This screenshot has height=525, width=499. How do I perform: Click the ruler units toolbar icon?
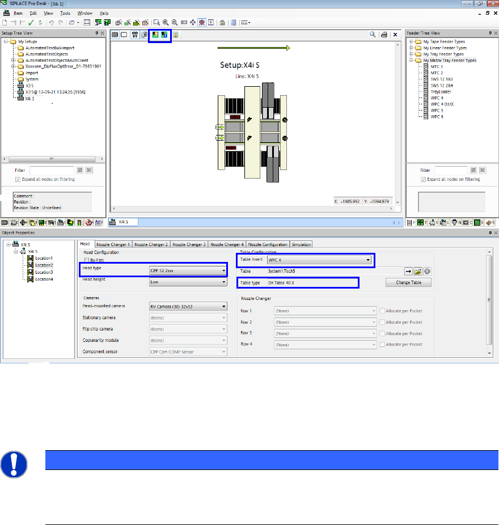point(246,23)
